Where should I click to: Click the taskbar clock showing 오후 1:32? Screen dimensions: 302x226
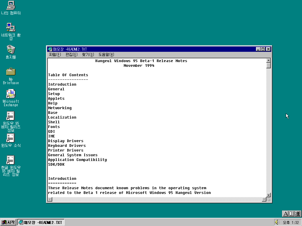point(290,222)
